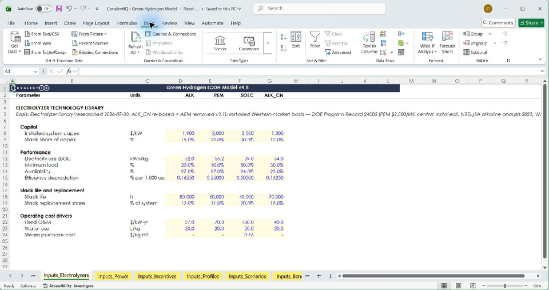549x290 pixels.
Task: Collapse the ribbon with the chevron
Action: (x=540, y=59)
